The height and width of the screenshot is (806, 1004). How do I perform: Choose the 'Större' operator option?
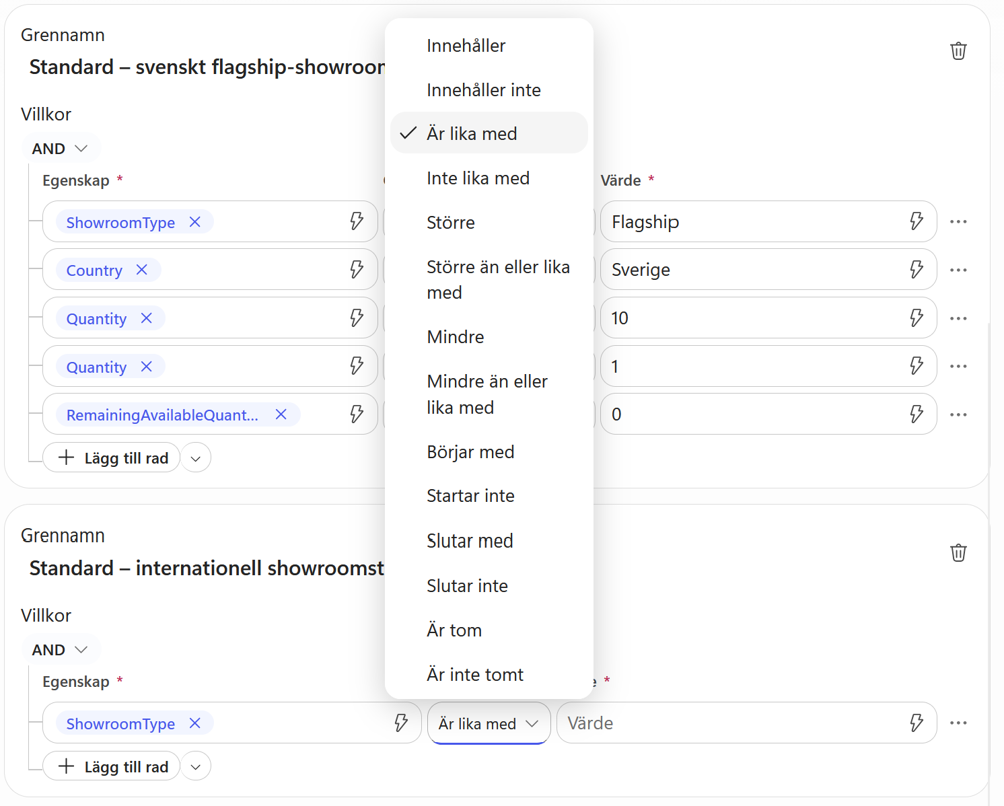tap(489, 223)
